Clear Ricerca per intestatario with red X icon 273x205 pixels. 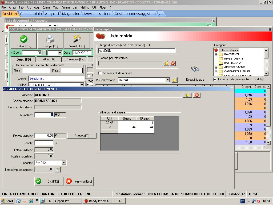coord(173,63)
